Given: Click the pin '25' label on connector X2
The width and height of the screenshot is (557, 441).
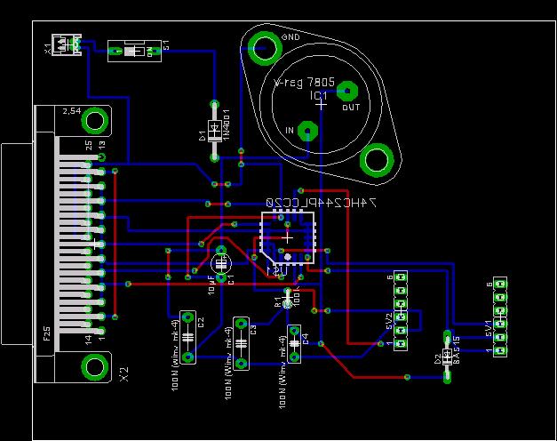Looking at the screenshot, I should (89, 146).
